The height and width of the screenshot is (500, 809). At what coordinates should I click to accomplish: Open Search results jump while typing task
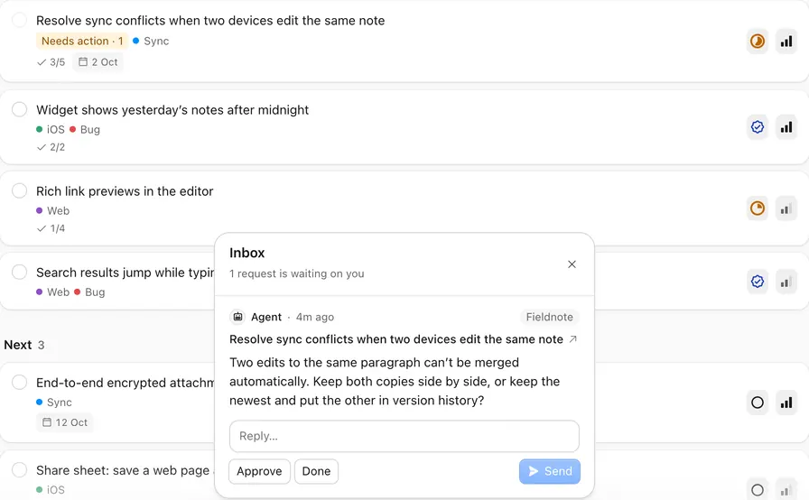click(x=126, y=273)
